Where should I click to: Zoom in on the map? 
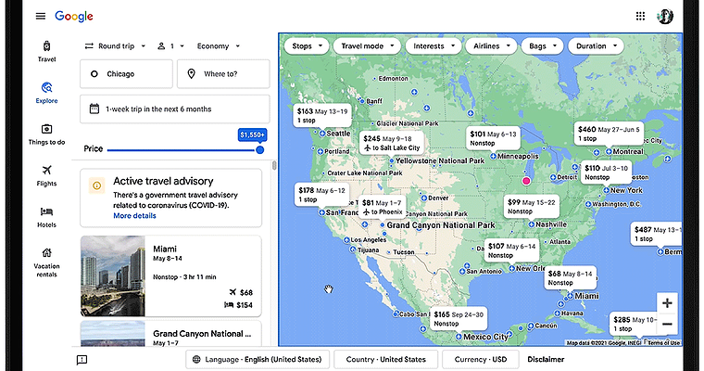click(667, 302)
